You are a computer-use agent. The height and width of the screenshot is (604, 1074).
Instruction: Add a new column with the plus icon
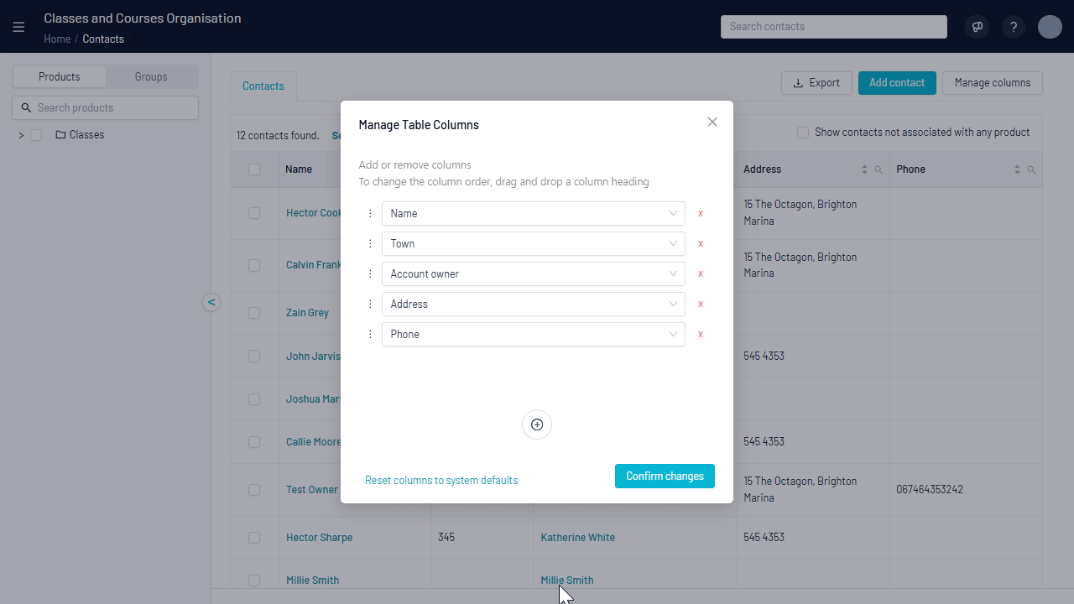(x=536, y=424)
